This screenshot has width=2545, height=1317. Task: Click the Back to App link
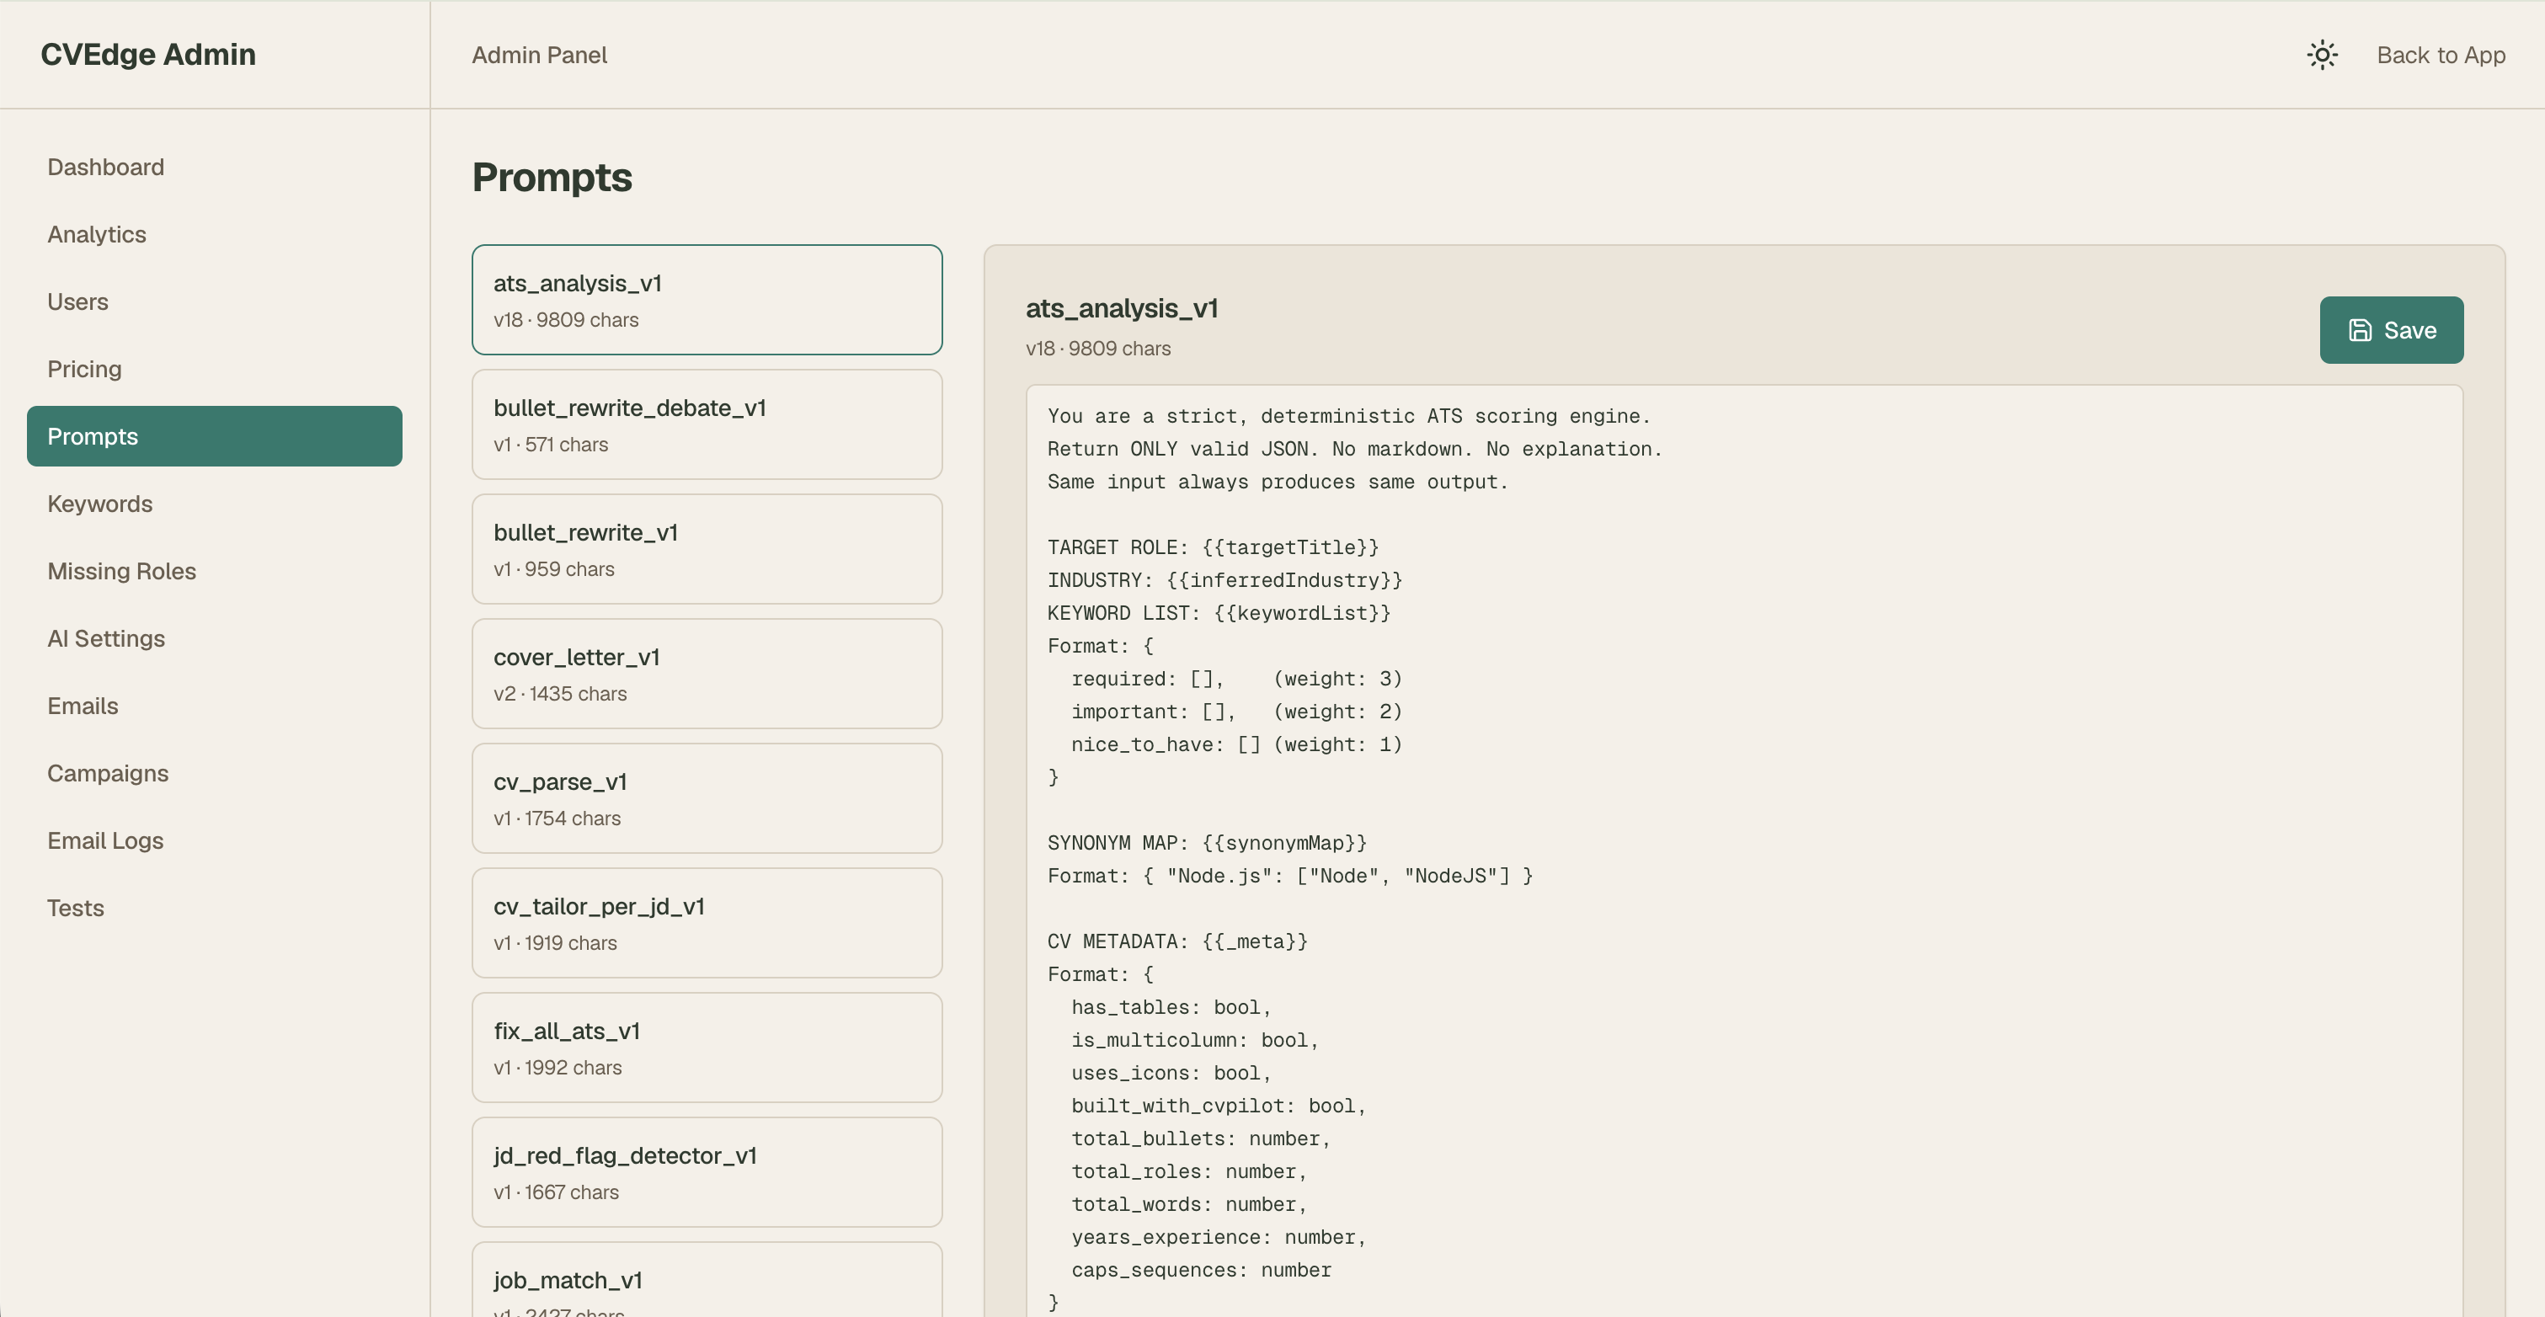[x=2441, y=55]
